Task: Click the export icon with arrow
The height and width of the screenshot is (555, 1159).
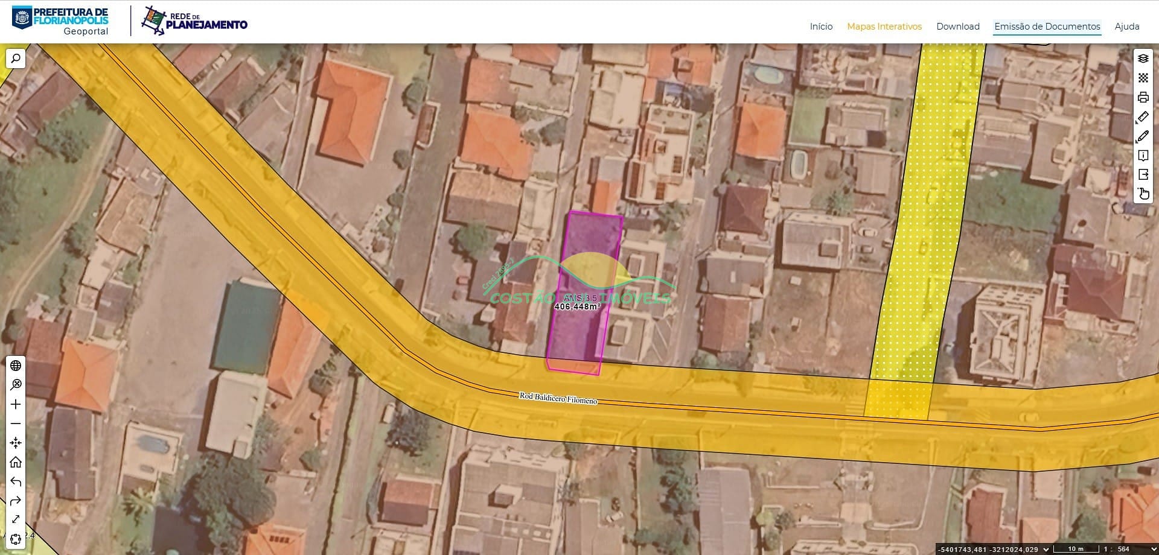Action: (1143, 174)
